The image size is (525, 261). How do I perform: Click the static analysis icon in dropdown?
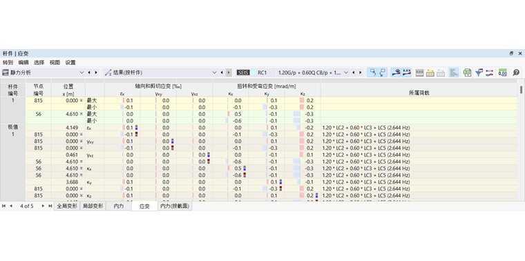[6, 72]
